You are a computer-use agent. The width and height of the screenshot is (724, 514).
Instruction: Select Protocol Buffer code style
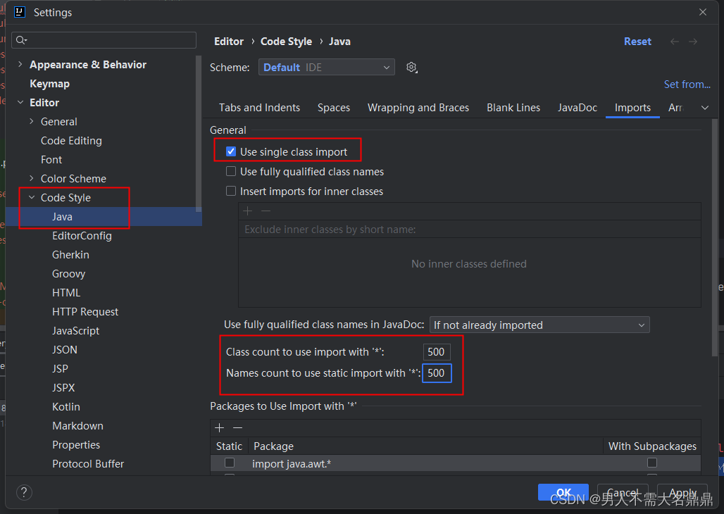click(x=88, y=464)
